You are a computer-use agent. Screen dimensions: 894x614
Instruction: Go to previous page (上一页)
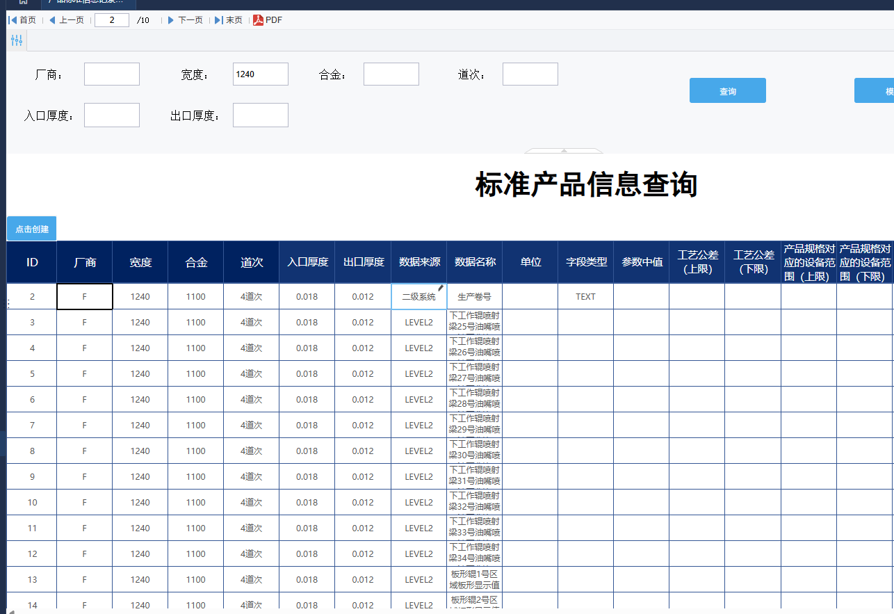[66, 20]
